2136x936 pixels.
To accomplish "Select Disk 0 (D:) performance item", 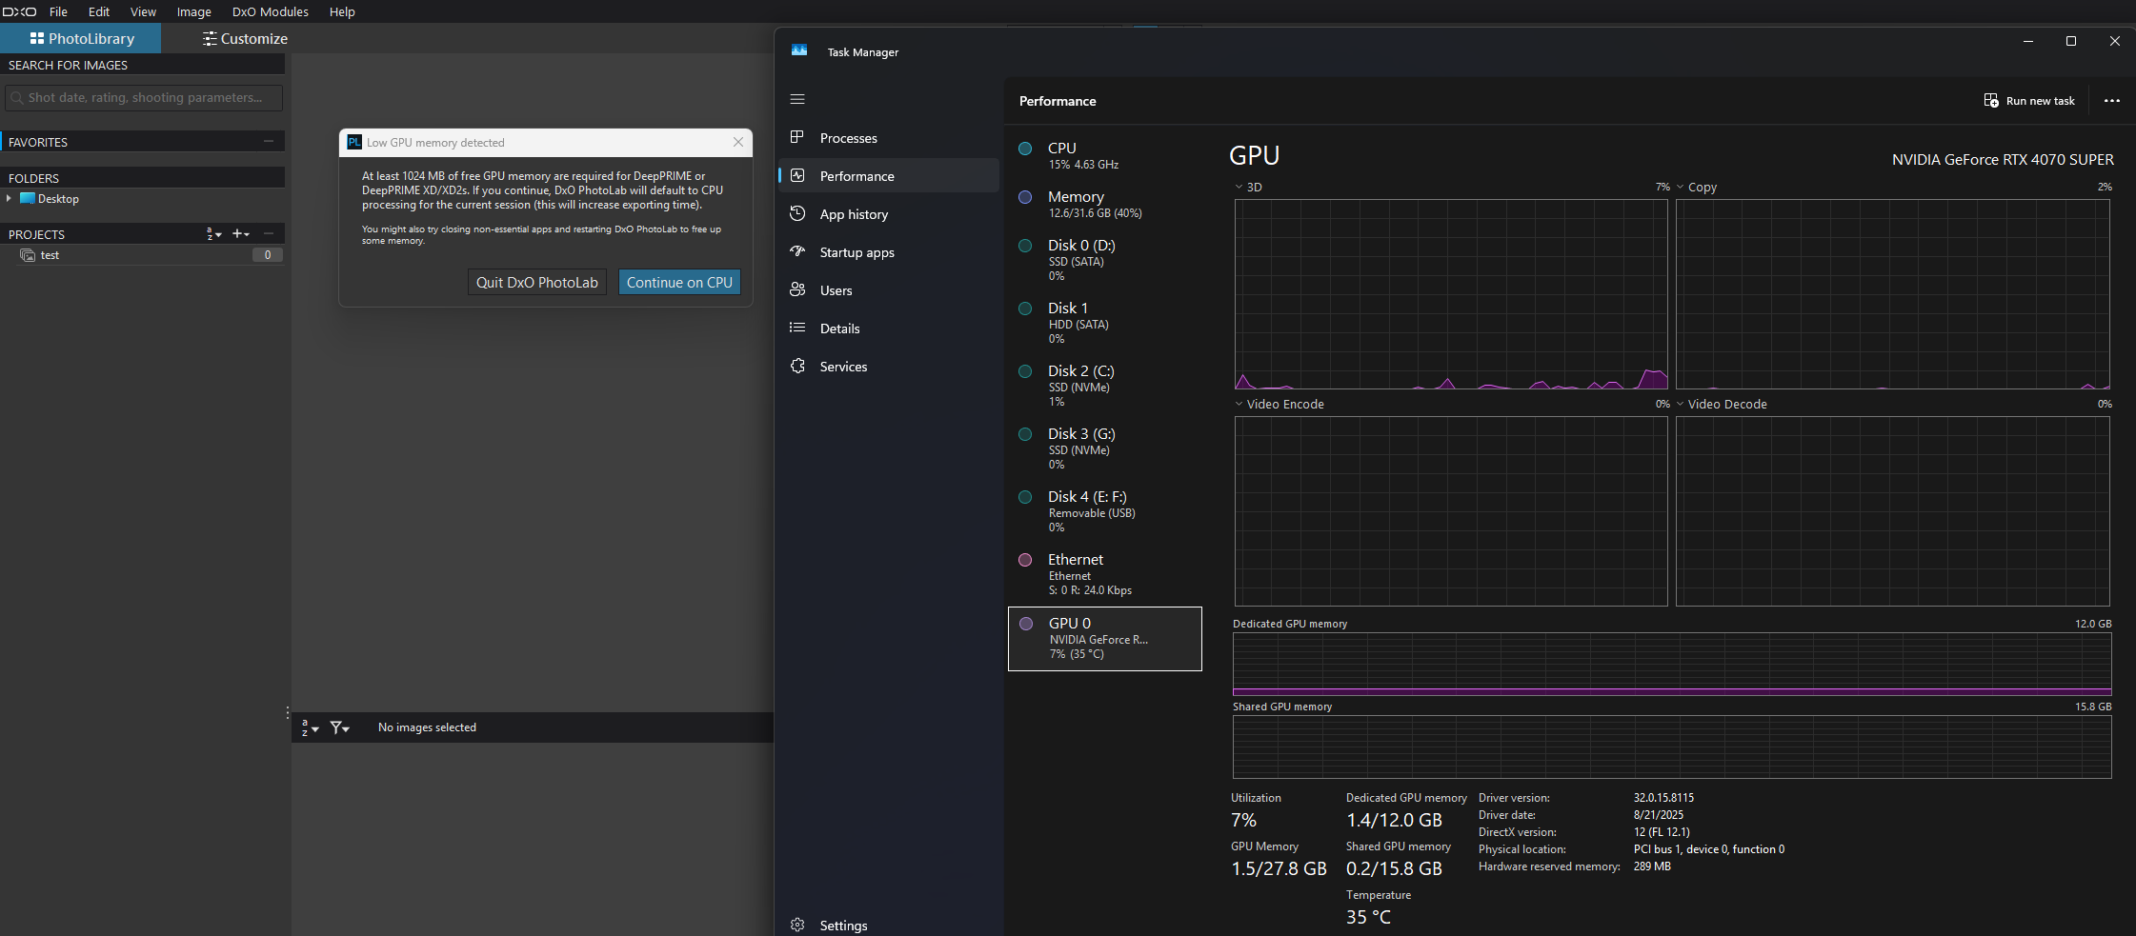I will [1105, 260].
